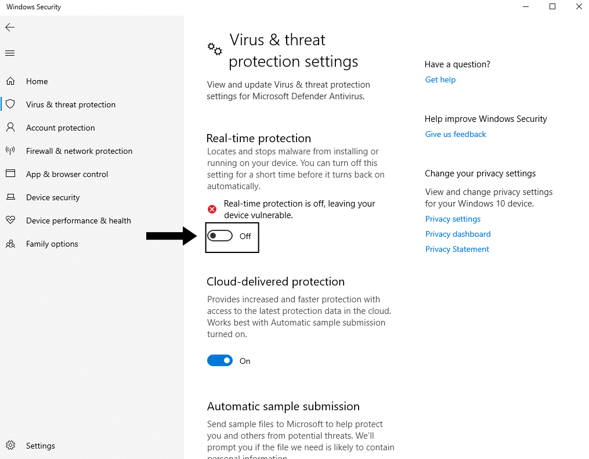Click the red error icon near the warning
This screenshot has height=459, width=589.
point(212,209)
